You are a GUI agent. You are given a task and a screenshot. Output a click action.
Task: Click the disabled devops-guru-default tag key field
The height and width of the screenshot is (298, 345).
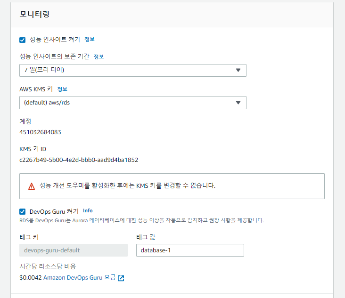(74, 250)
